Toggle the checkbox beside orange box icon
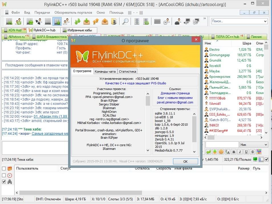 point(4,168)
